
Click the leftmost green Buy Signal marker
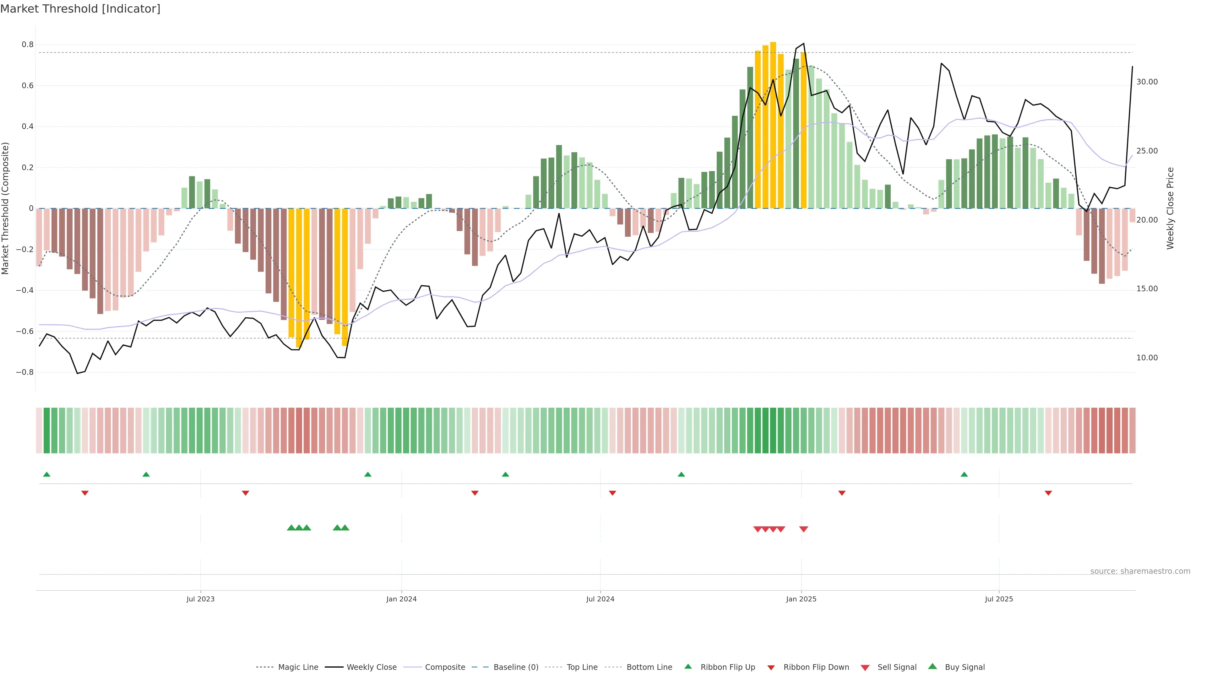click(291, 527)
